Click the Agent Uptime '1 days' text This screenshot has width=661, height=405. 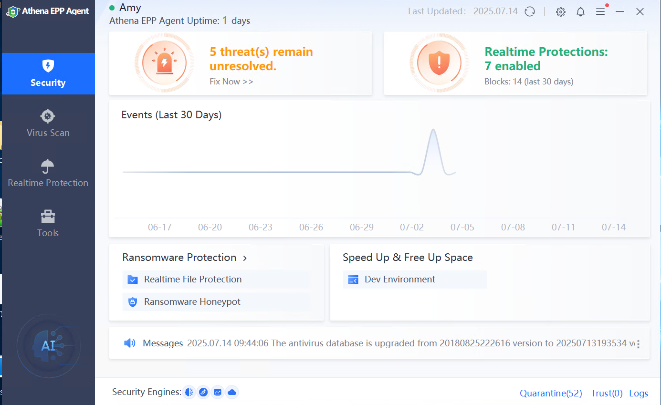coord(236,21)
